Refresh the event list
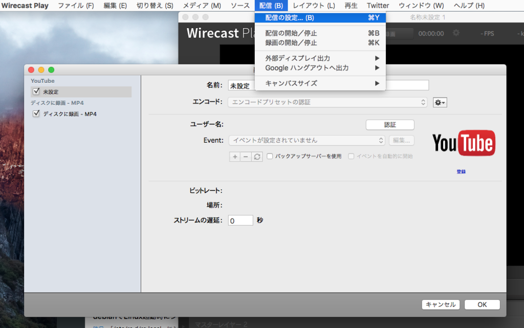 257,156
